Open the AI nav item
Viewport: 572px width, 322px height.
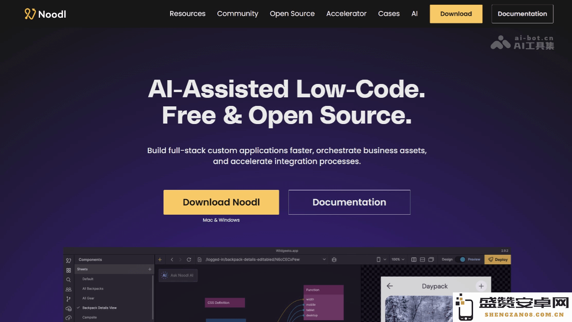pyautogui.click(x=415, y=14)
